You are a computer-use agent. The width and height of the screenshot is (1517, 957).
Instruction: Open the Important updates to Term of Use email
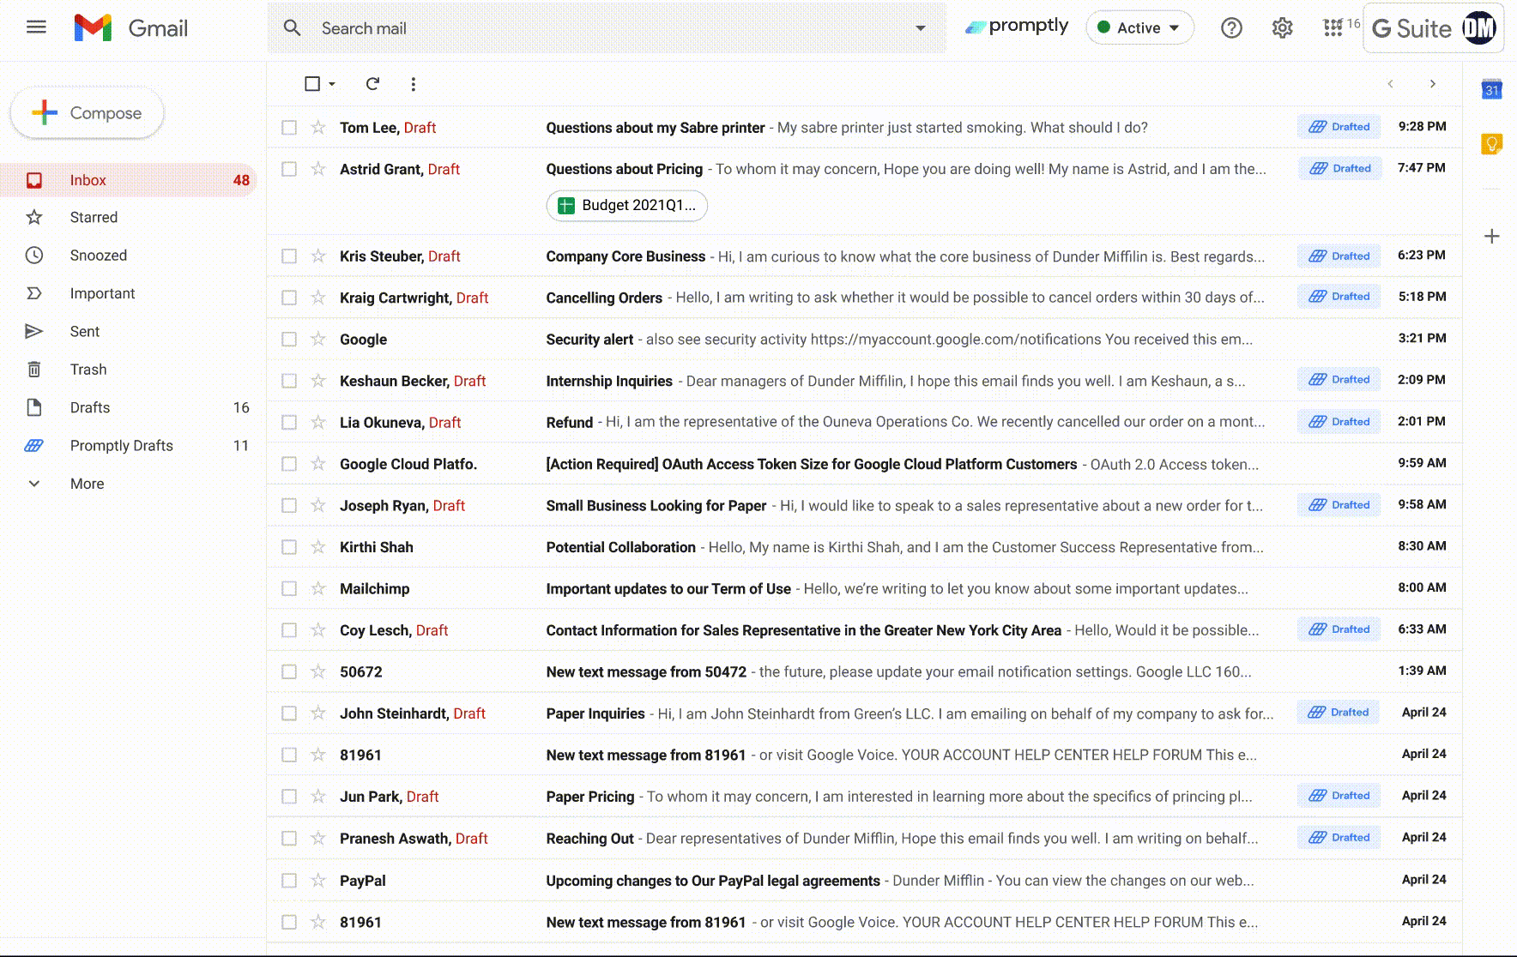pos(865,588)
